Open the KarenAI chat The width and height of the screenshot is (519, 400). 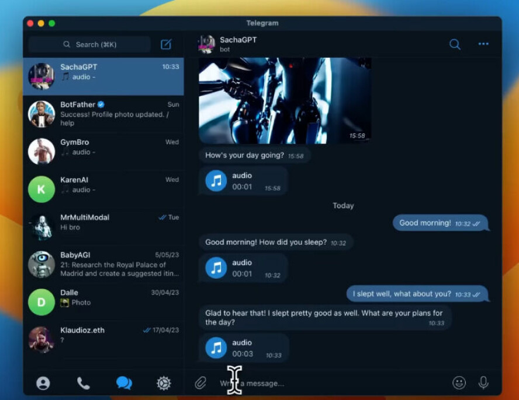point(103,190)
